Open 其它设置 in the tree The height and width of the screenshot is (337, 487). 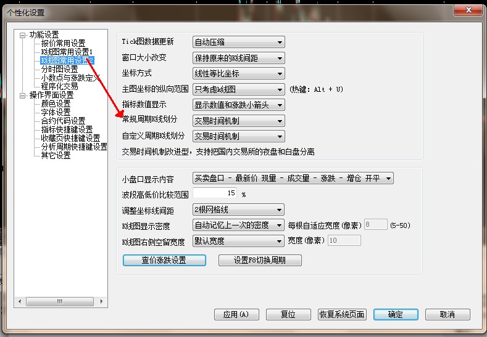(x=56, y=155)
